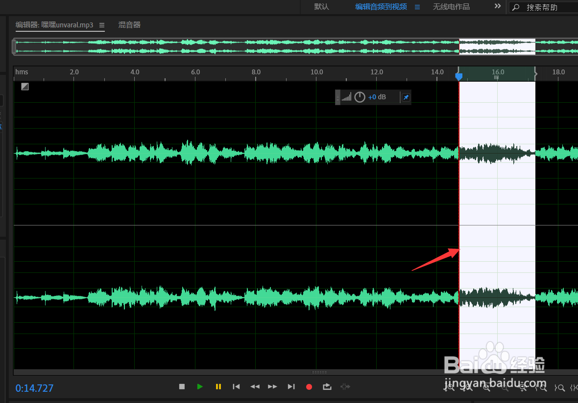Click the icon at waveform top-left corner

(24, 87)
